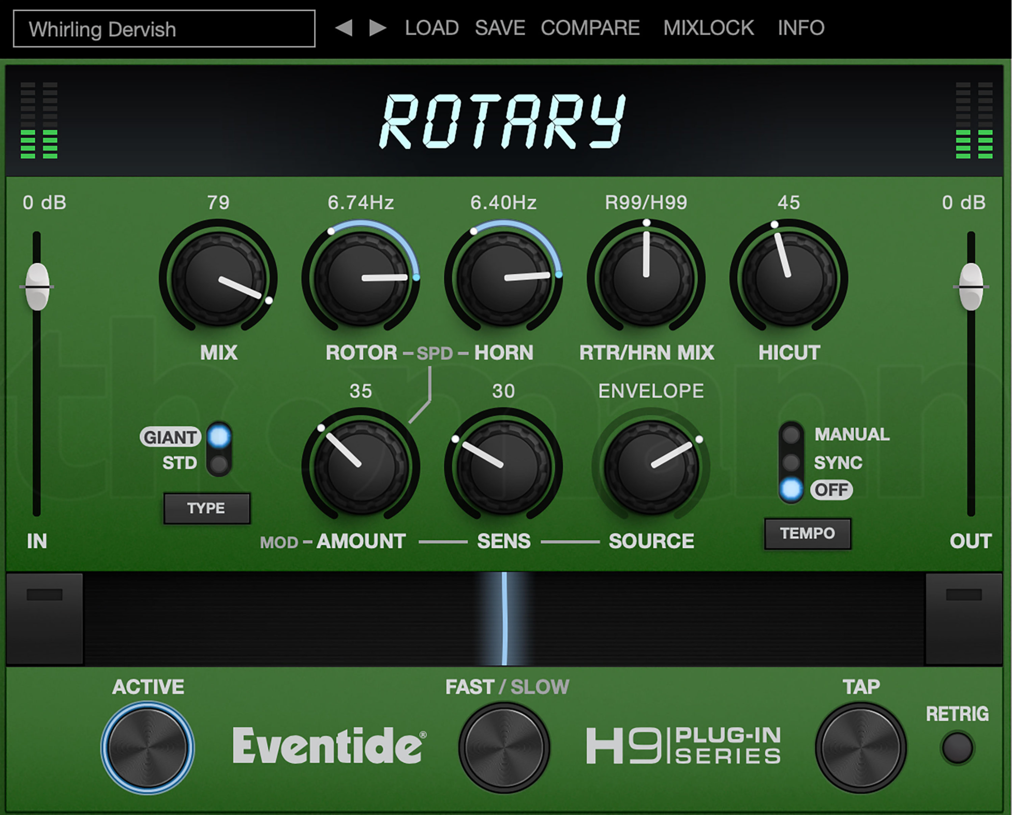Screen dimensions: 1013x815
Task: Click the output level meter
Action: coord(974,120)
